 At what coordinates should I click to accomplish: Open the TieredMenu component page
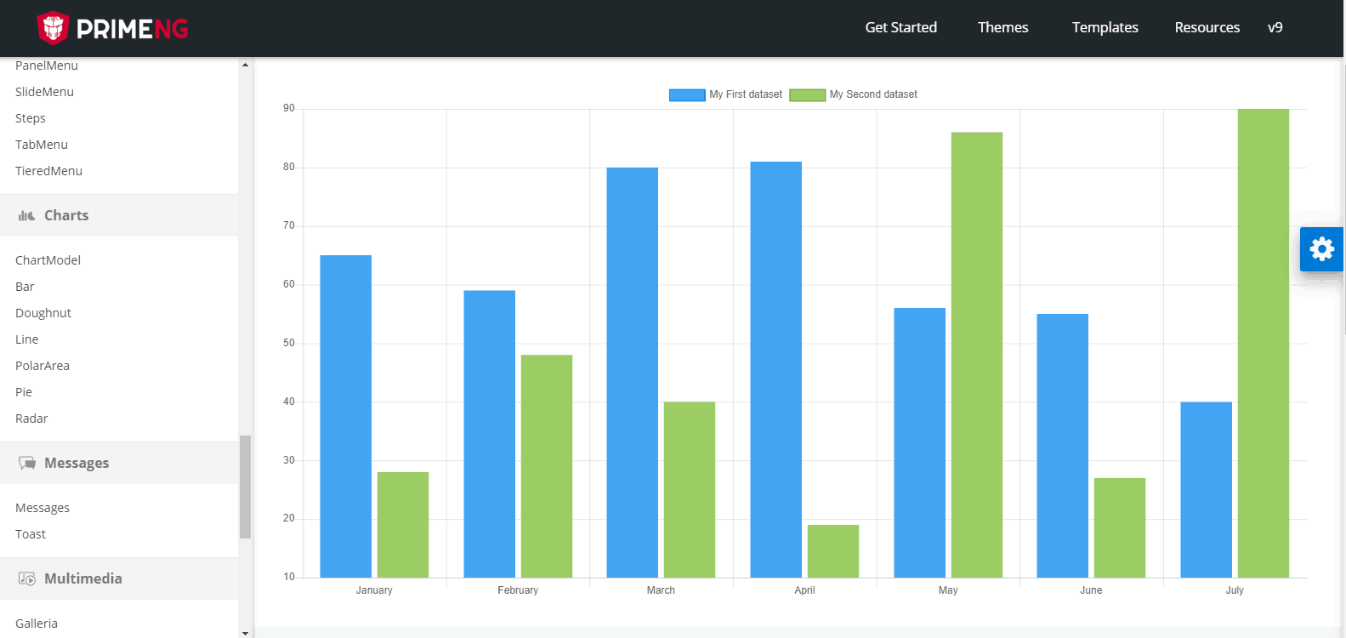(48, 171)
